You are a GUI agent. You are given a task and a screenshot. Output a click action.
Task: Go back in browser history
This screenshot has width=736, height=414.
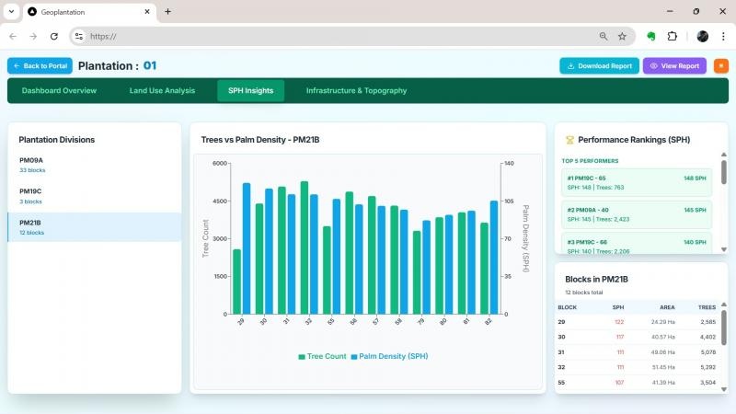pos(13,36)
